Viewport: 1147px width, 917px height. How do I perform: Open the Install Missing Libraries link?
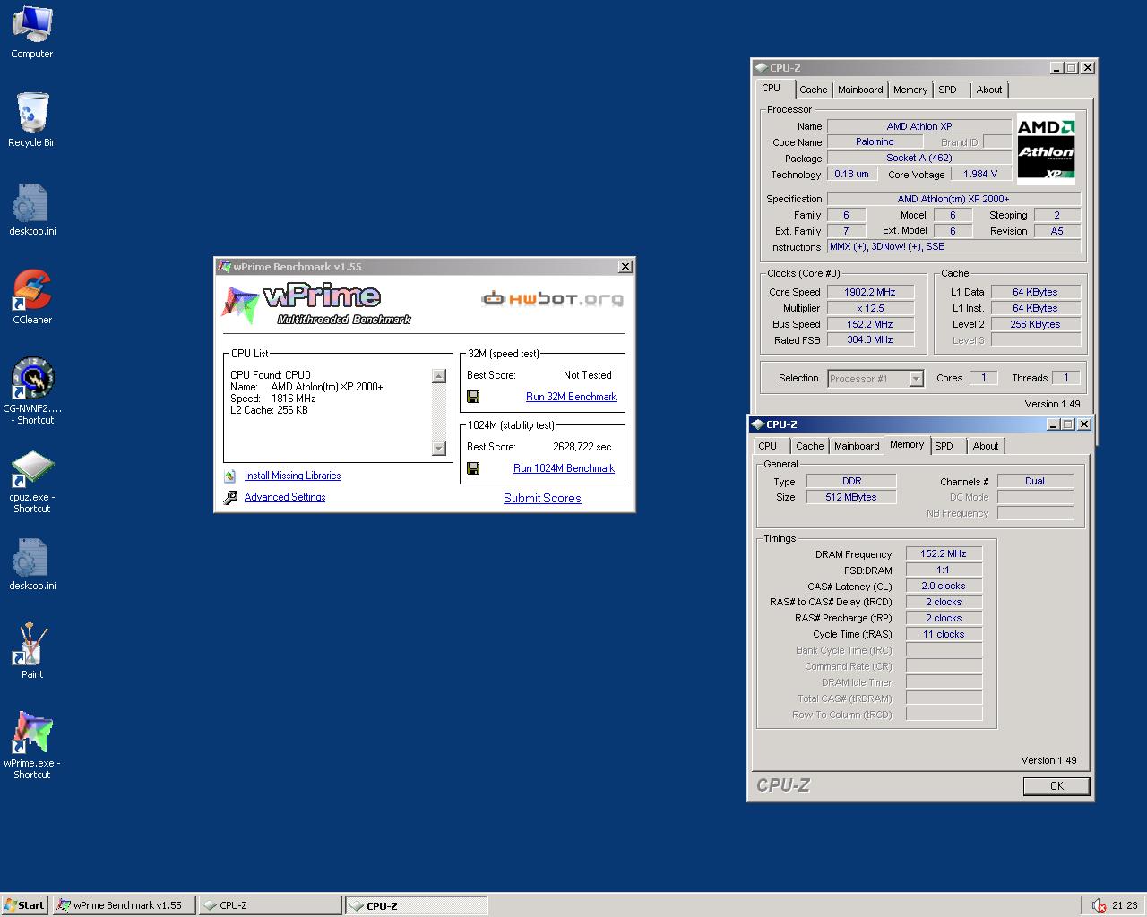[x=292, y=476]
